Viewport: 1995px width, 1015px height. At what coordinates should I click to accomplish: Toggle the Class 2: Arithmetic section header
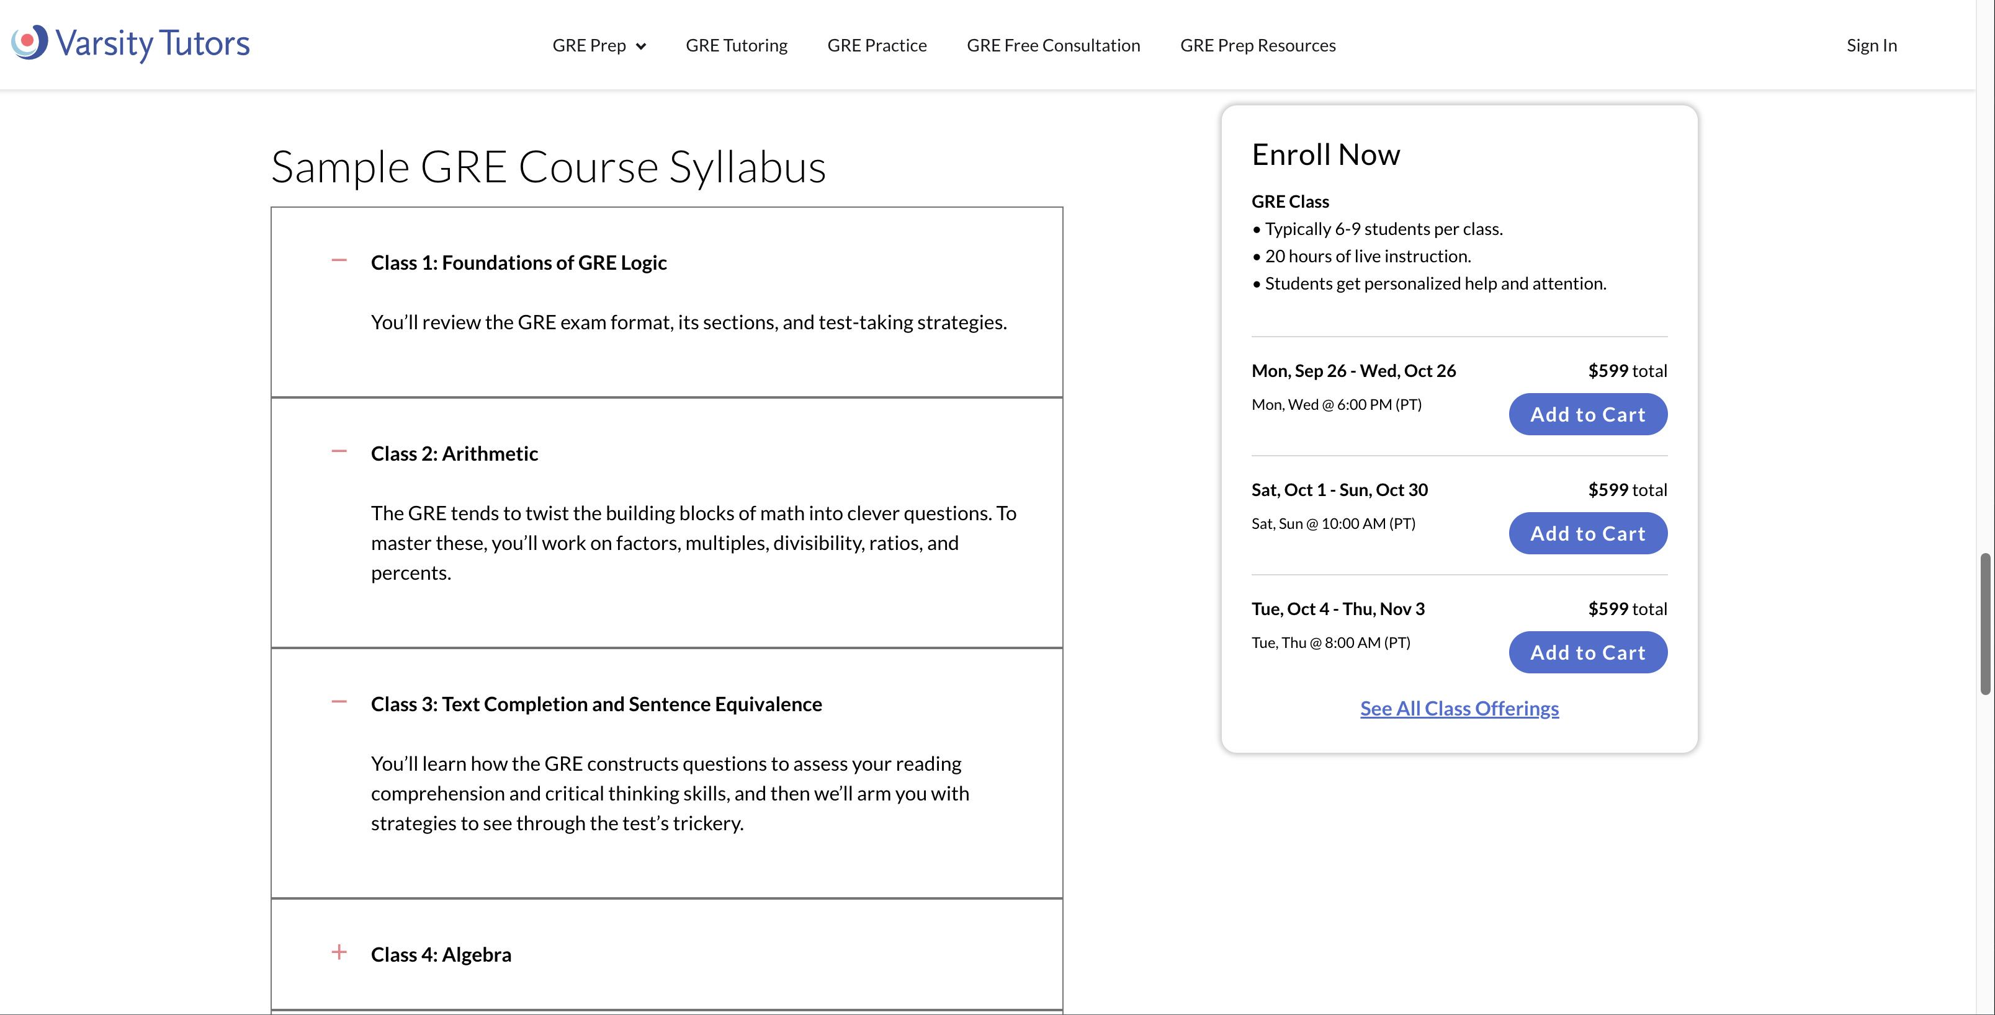tap(454, 454)
